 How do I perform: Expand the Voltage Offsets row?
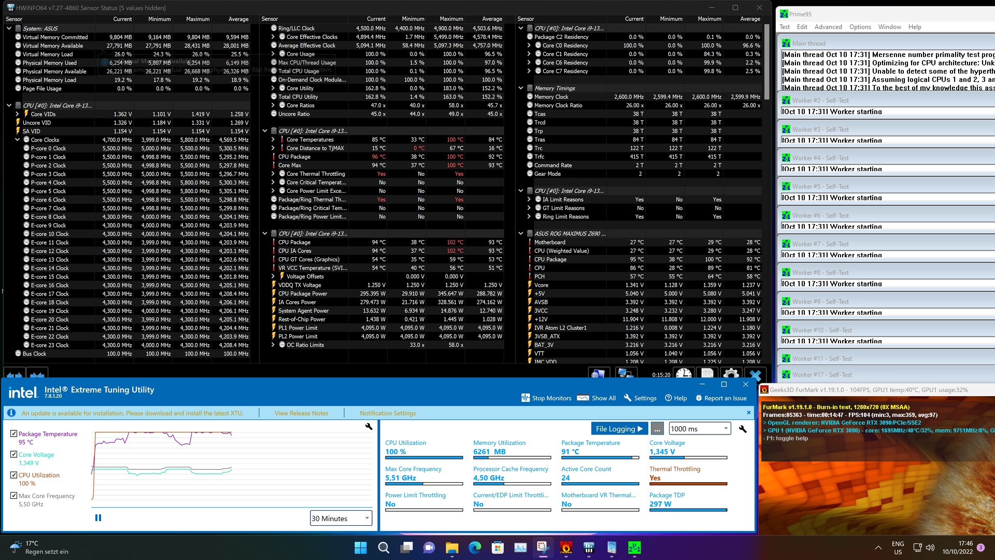click(273, 276)
